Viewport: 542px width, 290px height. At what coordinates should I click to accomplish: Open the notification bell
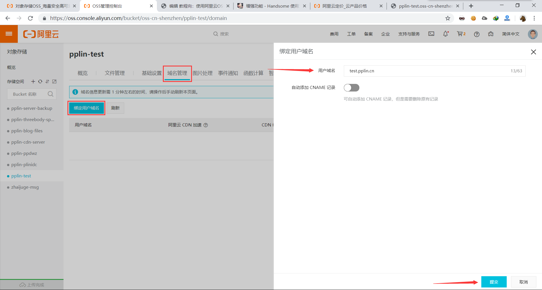point(446,34)
